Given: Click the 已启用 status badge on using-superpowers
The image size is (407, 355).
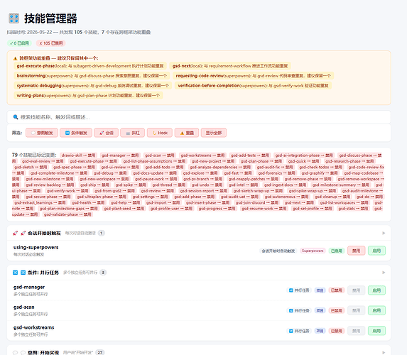Looking at the screenshot, I should pyautogui.click(x=337, y=251).
